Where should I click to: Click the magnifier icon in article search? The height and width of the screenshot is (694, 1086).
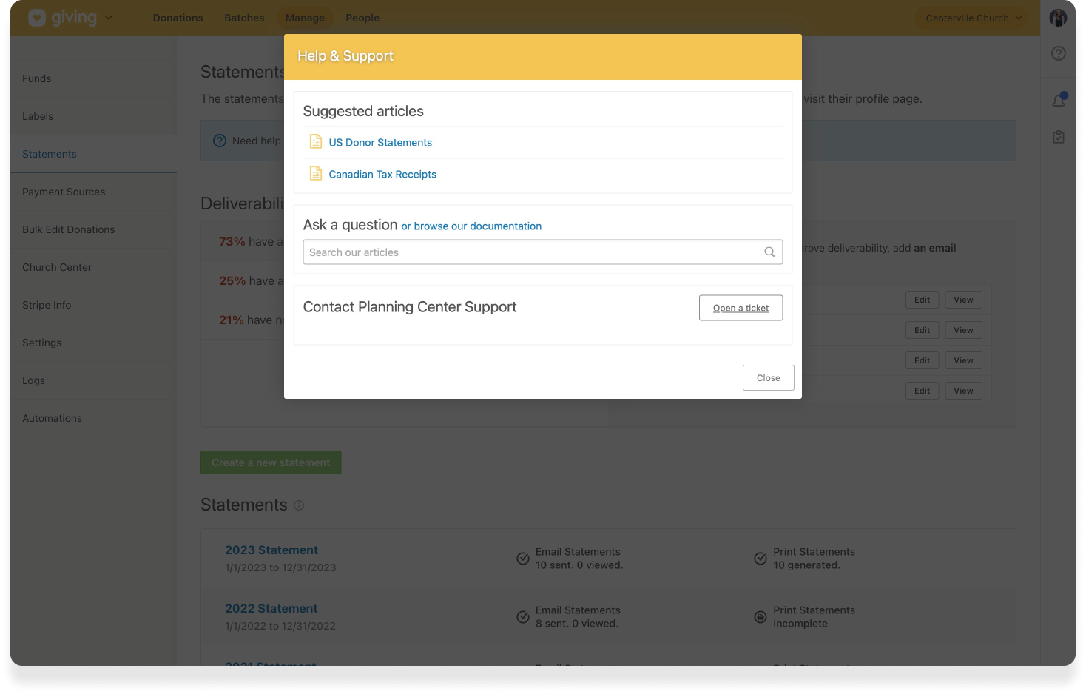tap(769, 252)
